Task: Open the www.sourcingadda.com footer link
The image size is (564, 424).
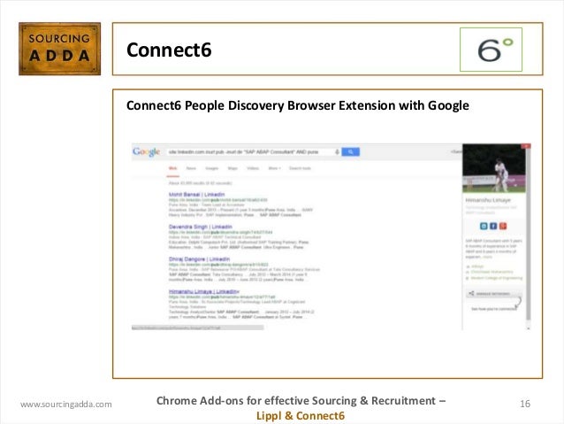Action: click(x=65, y=405)
